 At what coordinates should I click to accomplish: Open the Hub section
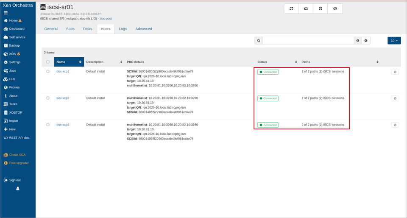pos(10,79)
